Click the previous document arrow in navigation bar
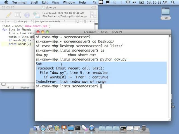The height and width of the screenshot is (134, 179). (x=3, y=21)
